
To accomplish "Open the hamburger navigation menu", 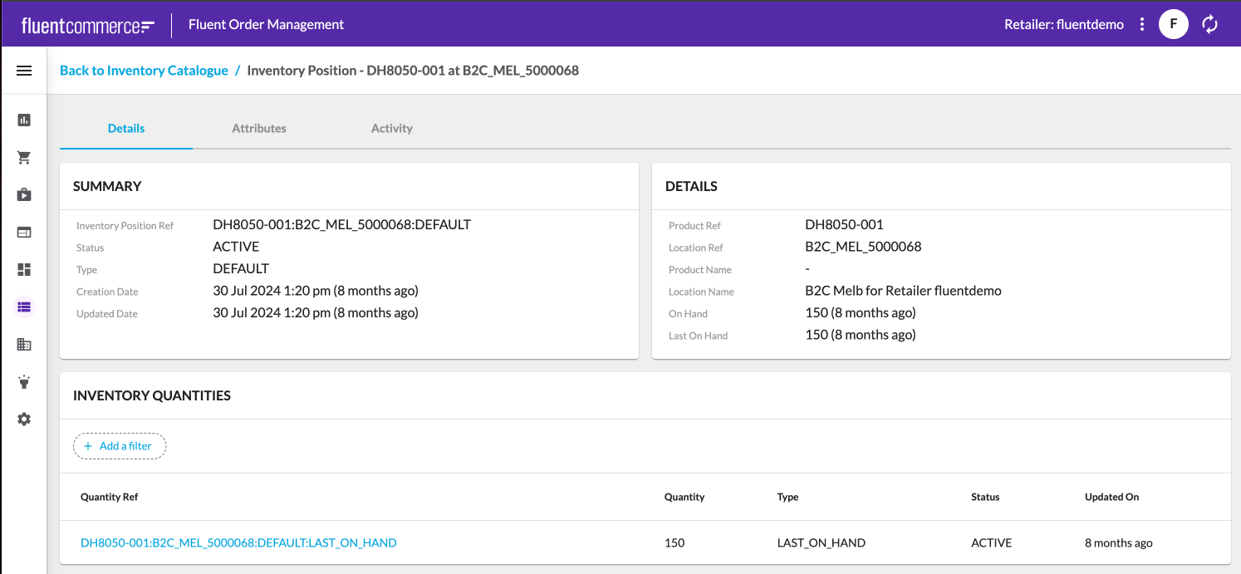I will click(24, 71).
